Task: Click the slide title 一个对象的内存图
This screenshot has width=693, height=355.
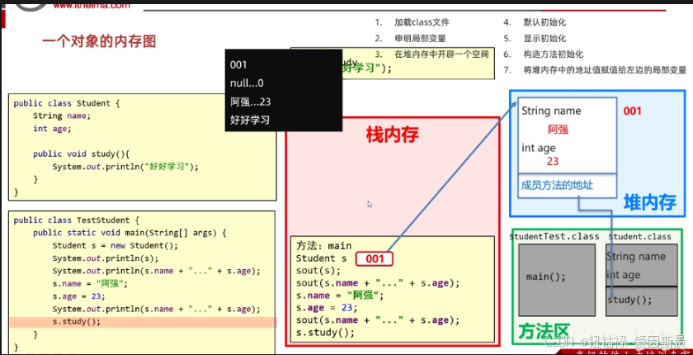Action: coord(100,42)
